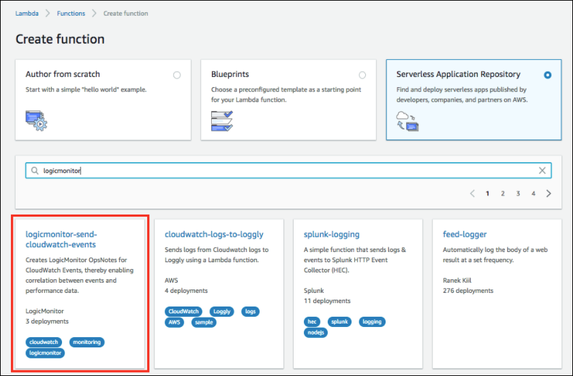The width and height of the screenshot is (573, 376).
Task: Click the '4 deployments' text
Action: point(186,290)
